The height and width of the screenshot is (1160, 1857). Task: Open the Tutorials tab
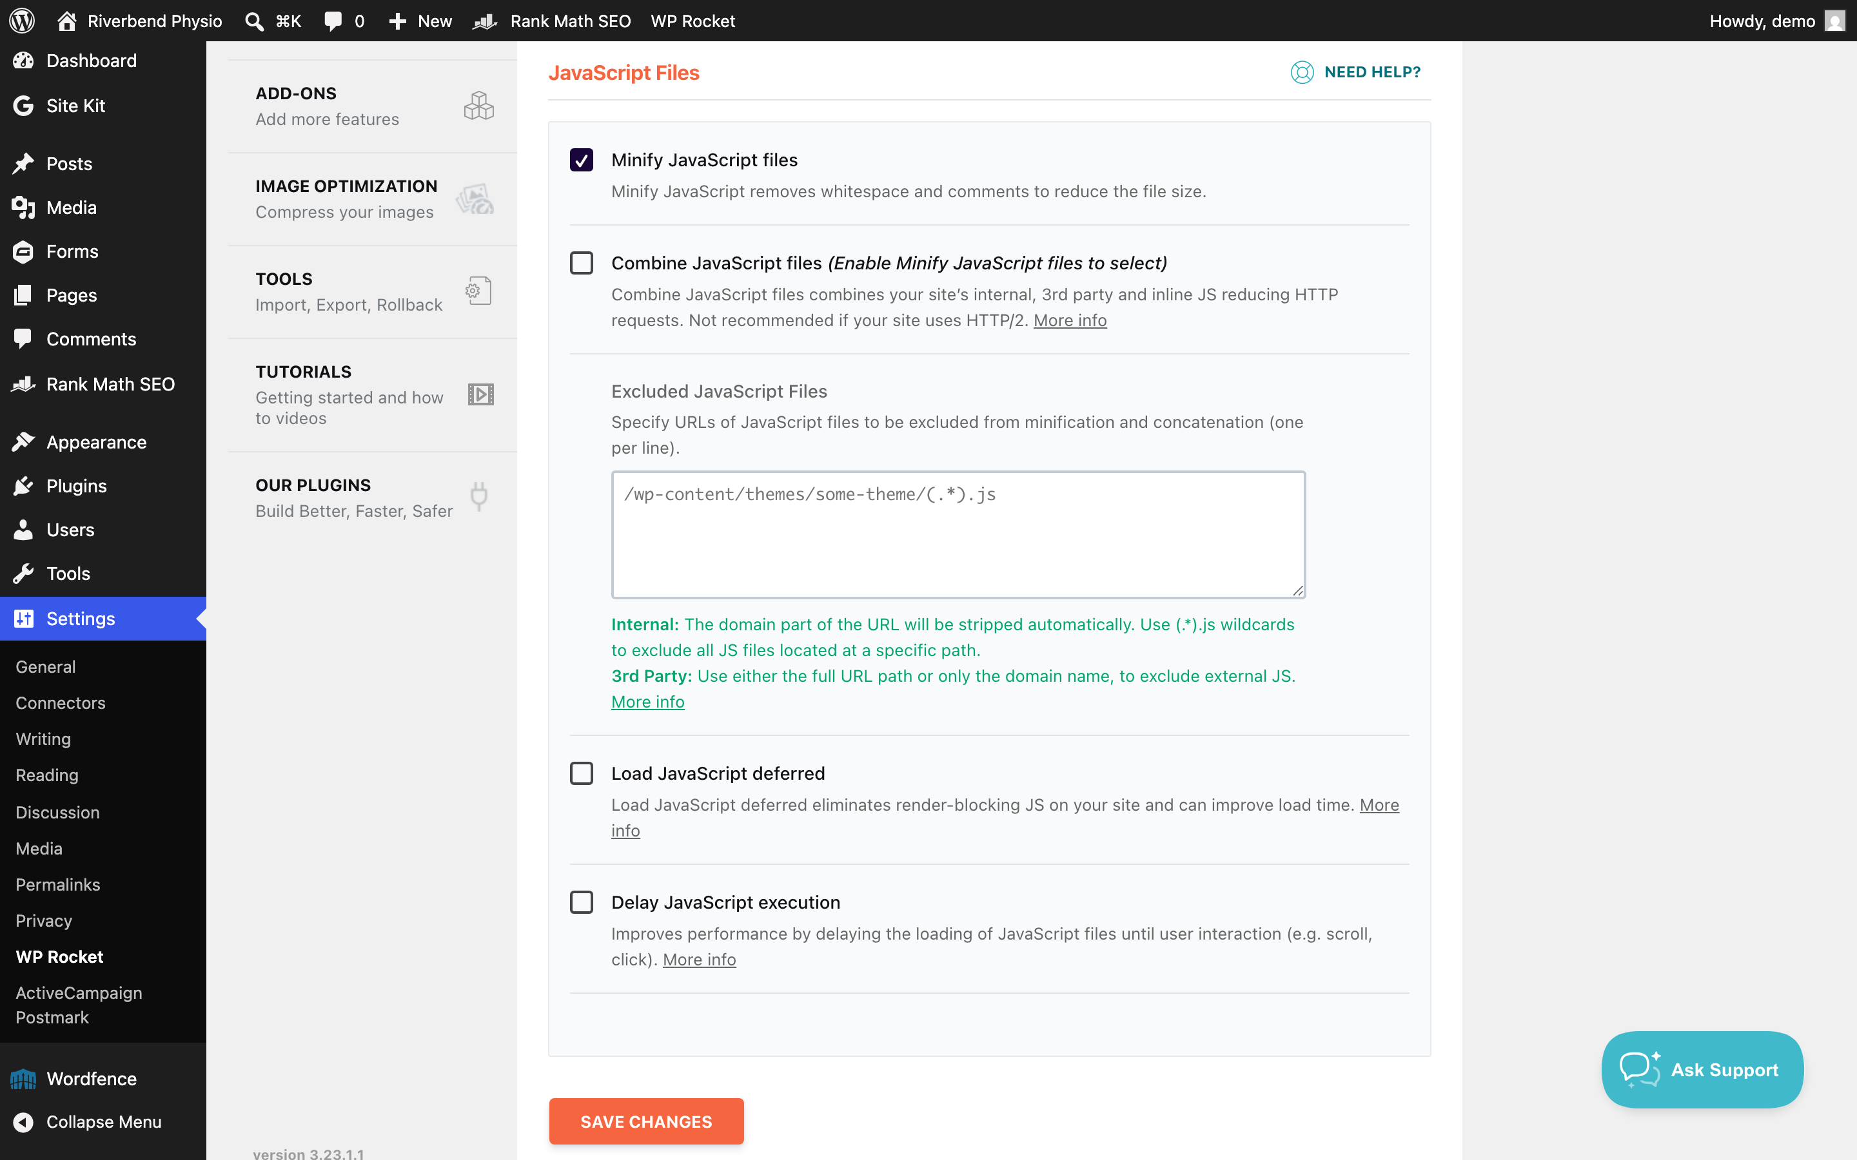click(x=372, y=394)
